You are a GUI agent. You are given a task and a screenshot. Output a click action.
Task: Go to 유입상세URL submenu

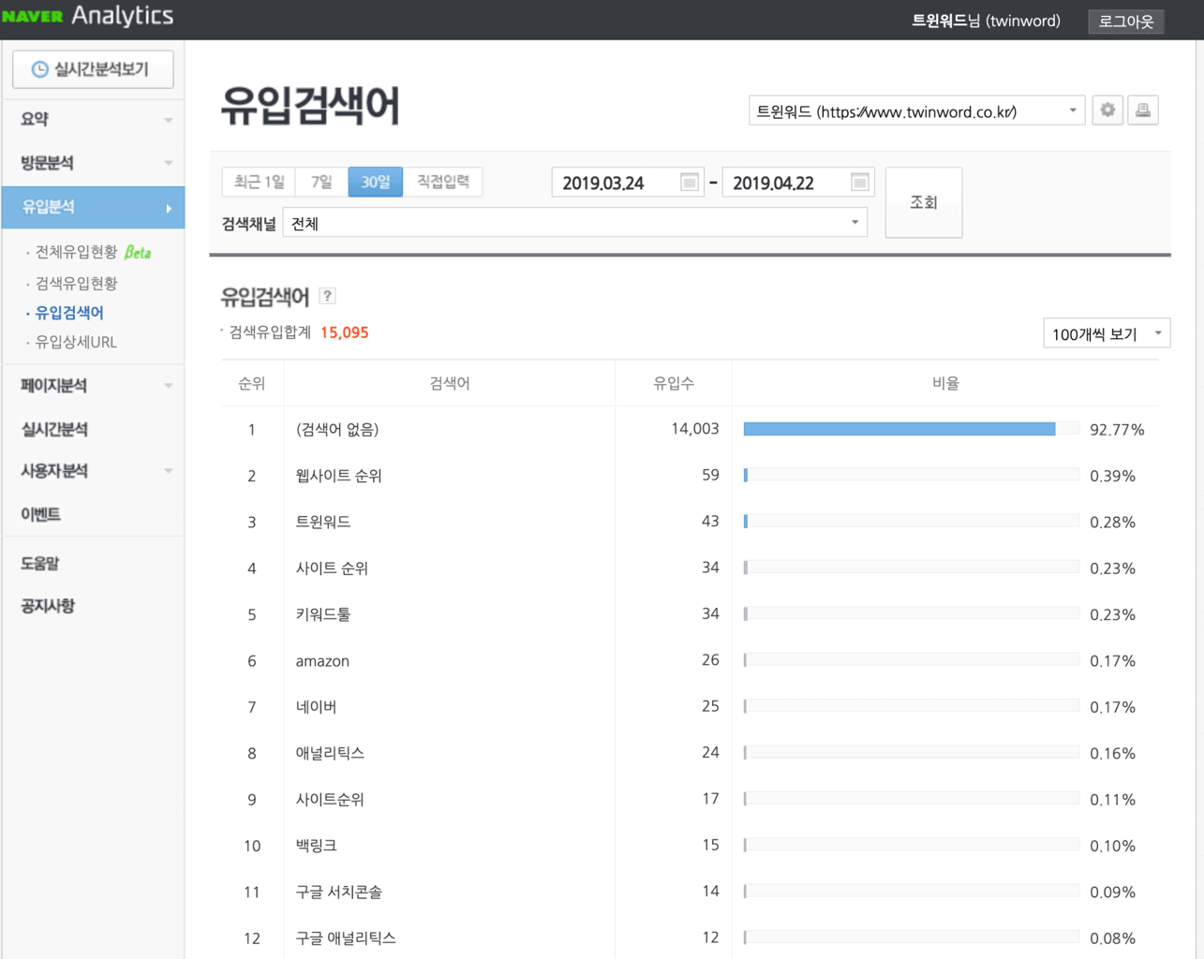point(76,342)
